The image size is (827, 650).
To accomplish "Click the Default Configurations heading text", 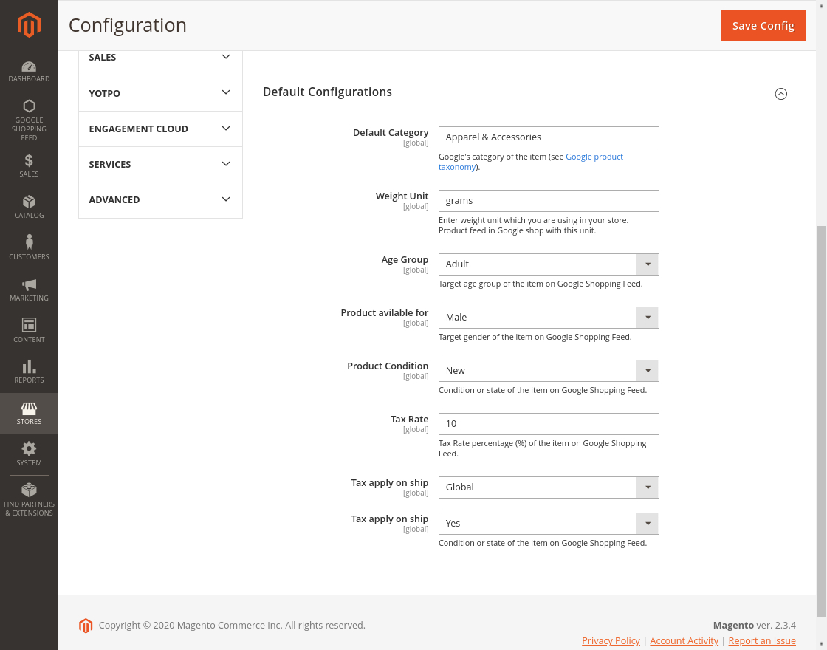I will tap(327, 92).
